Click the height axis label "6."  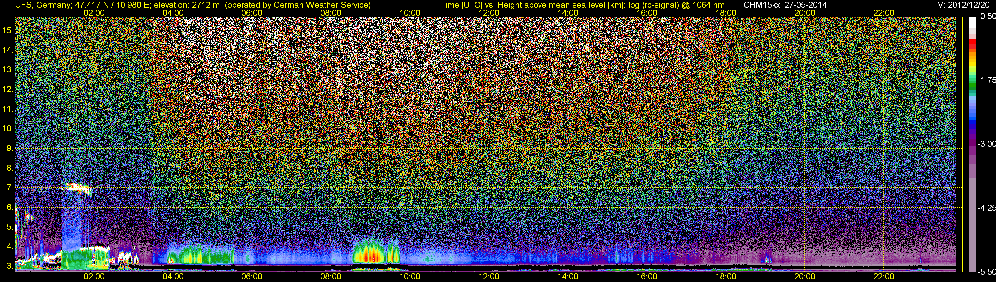pos(10,207)
